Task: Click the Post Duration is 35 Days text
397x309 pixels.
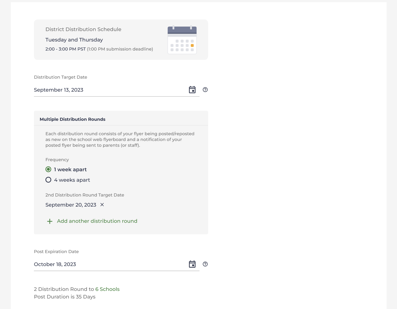Action: (x=65, y=297)
